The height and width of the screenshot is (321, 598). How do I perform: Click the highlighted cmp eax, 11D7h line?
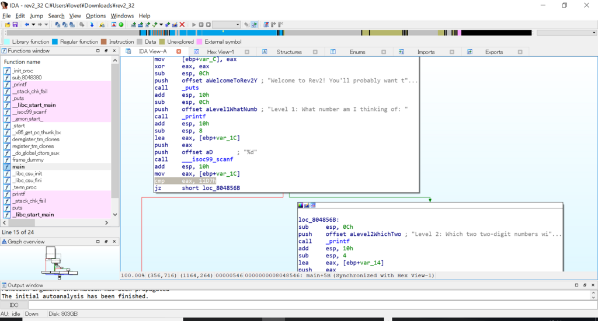[x=185, y=181]
